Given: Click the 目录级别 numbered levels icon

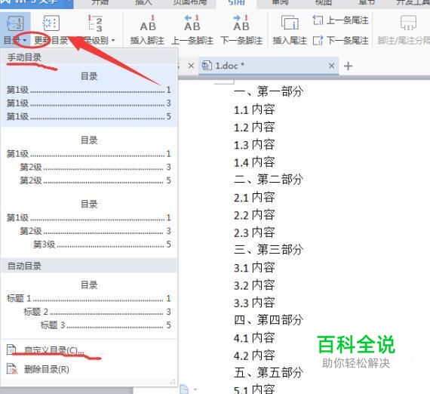Looking at the screenshot, I should point(95,23).
